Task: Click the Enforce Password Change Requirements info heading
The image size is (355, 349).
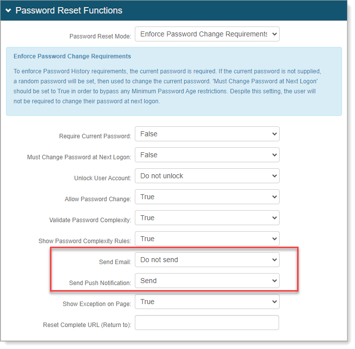Action: click(72, 56)
